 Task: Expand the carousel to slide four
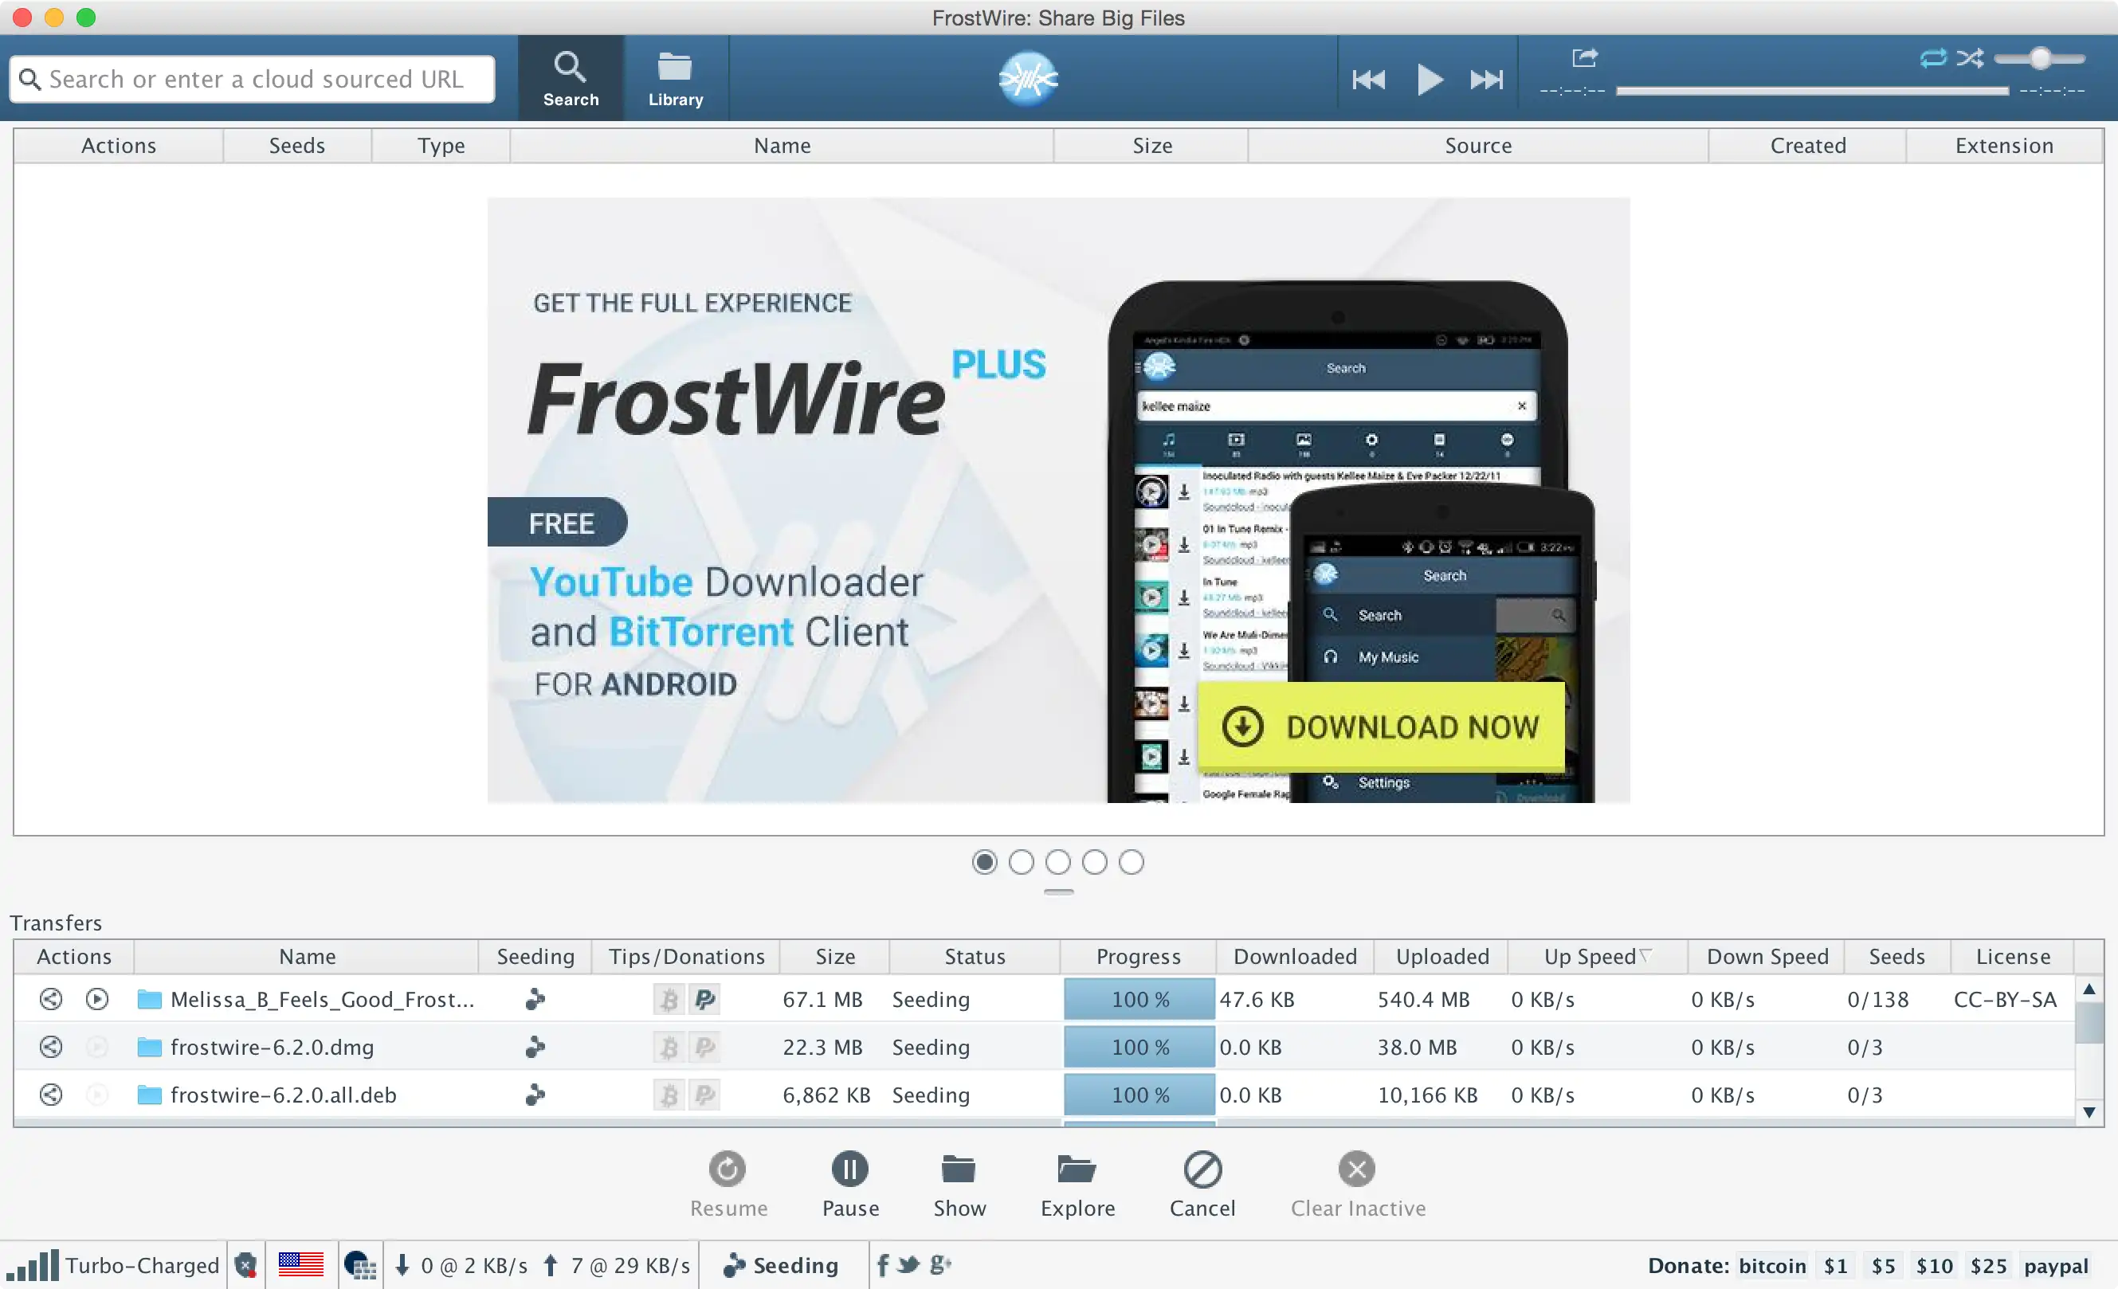[1096, 861]
